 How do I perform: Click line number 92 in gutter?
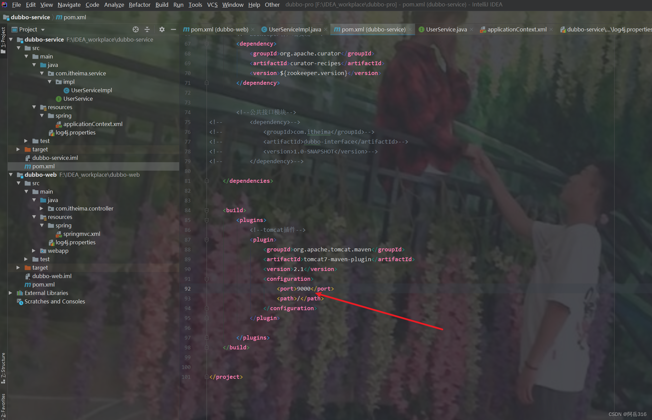click(188, 289)
